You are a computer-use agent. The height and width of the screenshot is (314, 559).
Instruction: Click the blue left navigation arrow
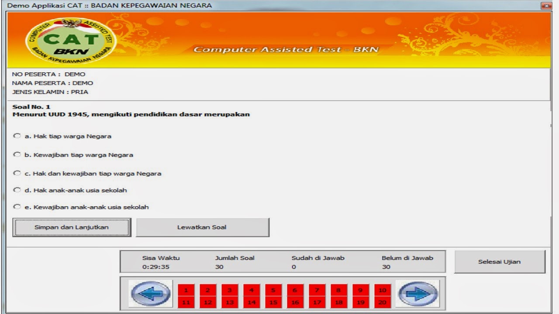pos(150,294)
